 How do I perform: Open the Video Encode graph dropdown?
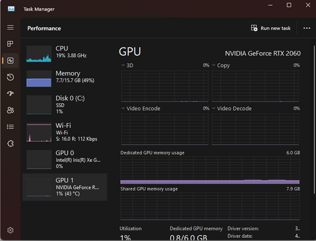[x=141, y=109]
